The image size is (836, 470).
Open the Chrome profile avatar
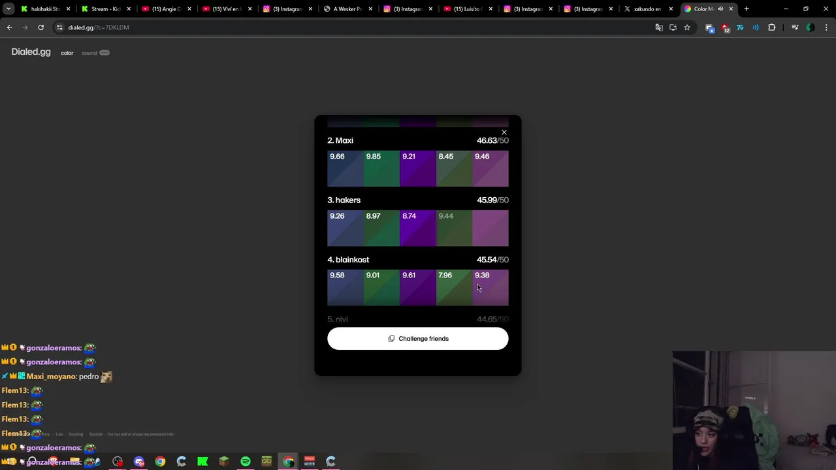[811, 27]
